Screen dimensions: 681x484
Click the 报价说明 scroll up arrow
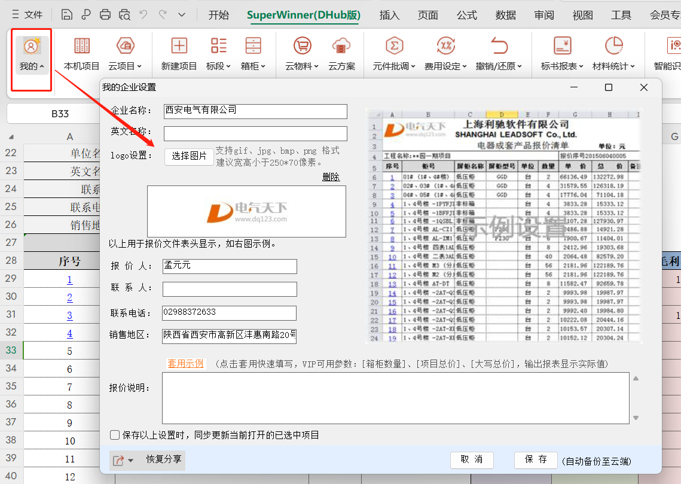point(636,379)
